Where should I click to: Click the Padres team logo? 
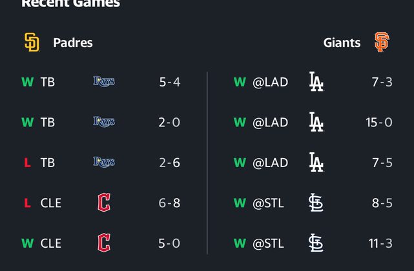point(32,43)
